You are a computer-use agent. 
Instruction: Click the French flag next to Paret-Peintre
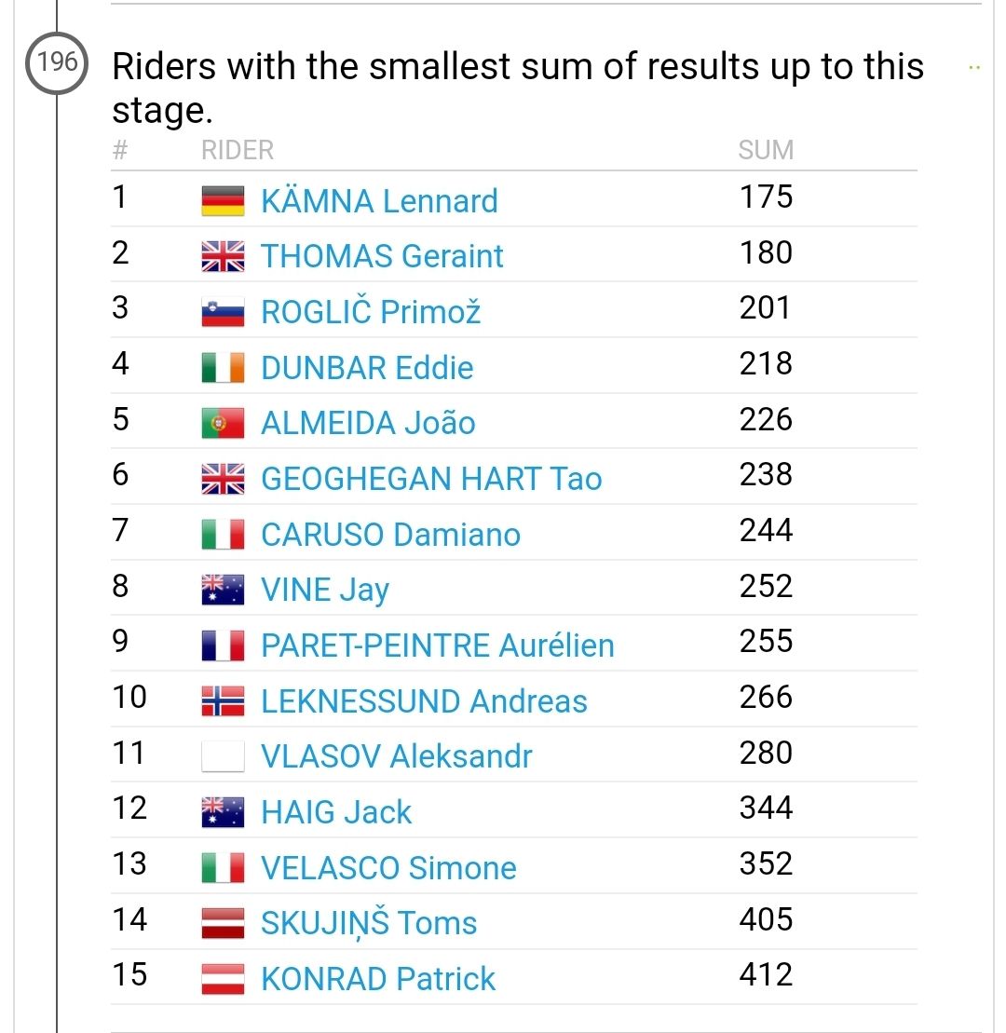[223, 646]
